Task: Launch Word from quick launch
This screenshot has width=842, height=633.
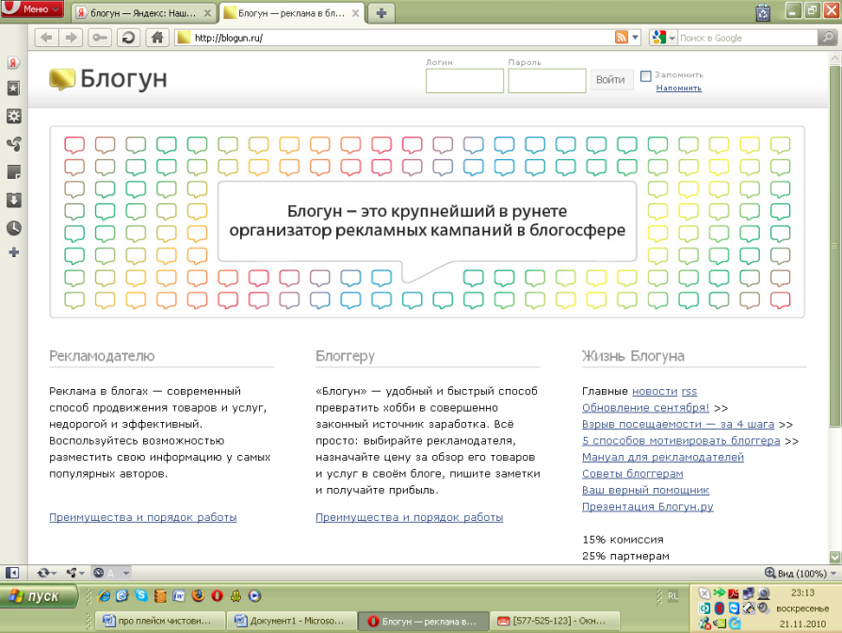Action: pyautogui.click(x=179, y=595)
